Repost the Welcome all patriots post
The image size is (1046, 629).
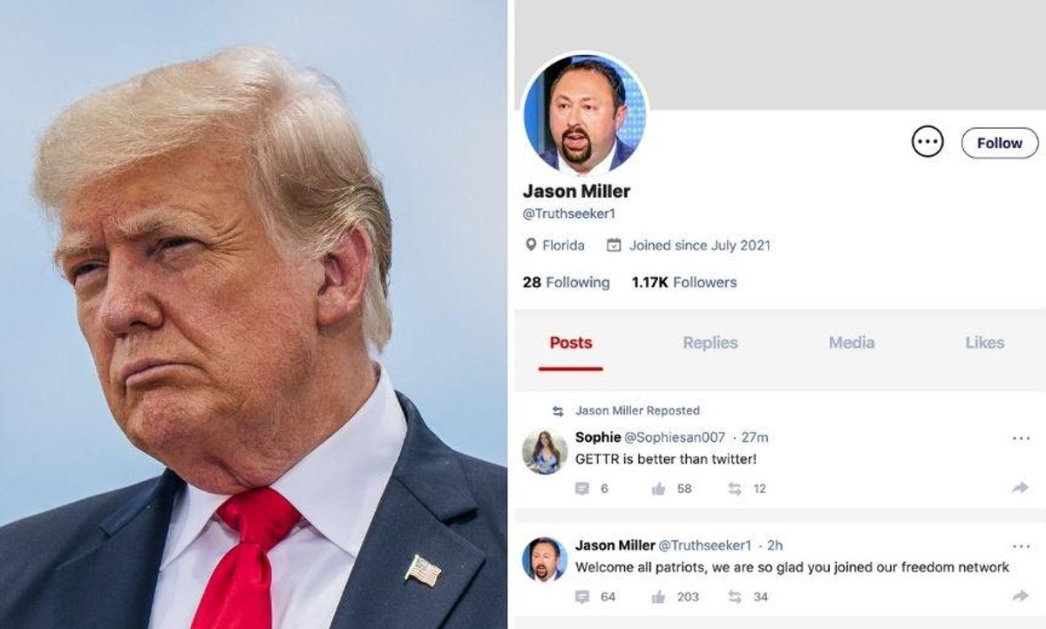735,597
